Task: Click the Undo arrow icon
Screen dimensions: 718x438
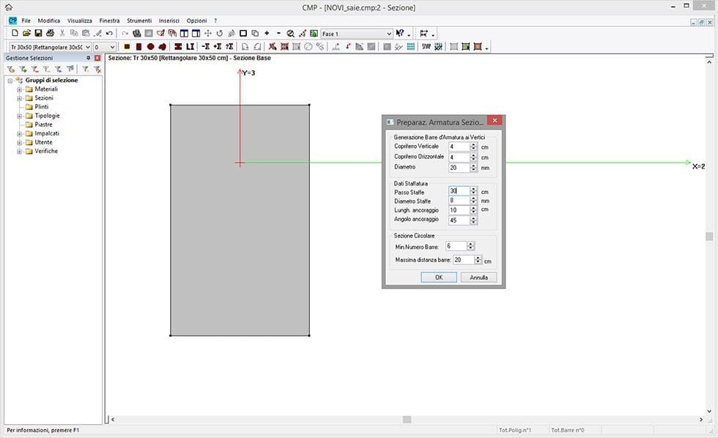Action: (x=109, y=34)
